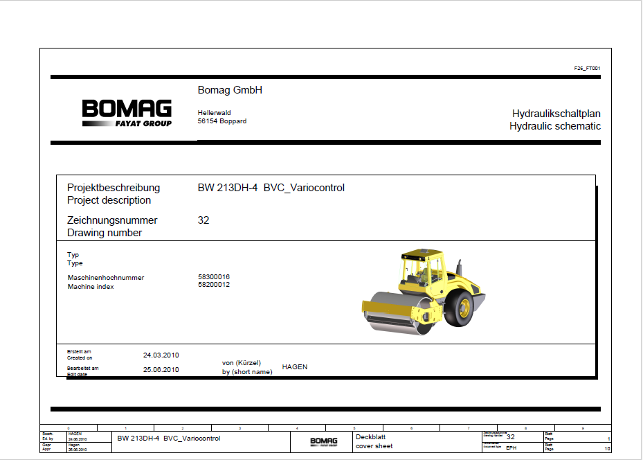Click the title block 'Ed. by' label
This screenshot has height=460, width=643.
[x=48, y=439]
